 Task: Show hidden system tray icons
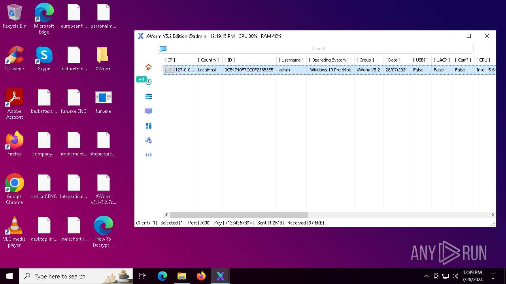tap(426, 276)
